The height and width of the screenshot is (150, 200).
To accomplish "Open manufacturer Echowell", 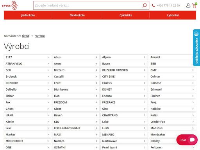I will coord(172,89).
